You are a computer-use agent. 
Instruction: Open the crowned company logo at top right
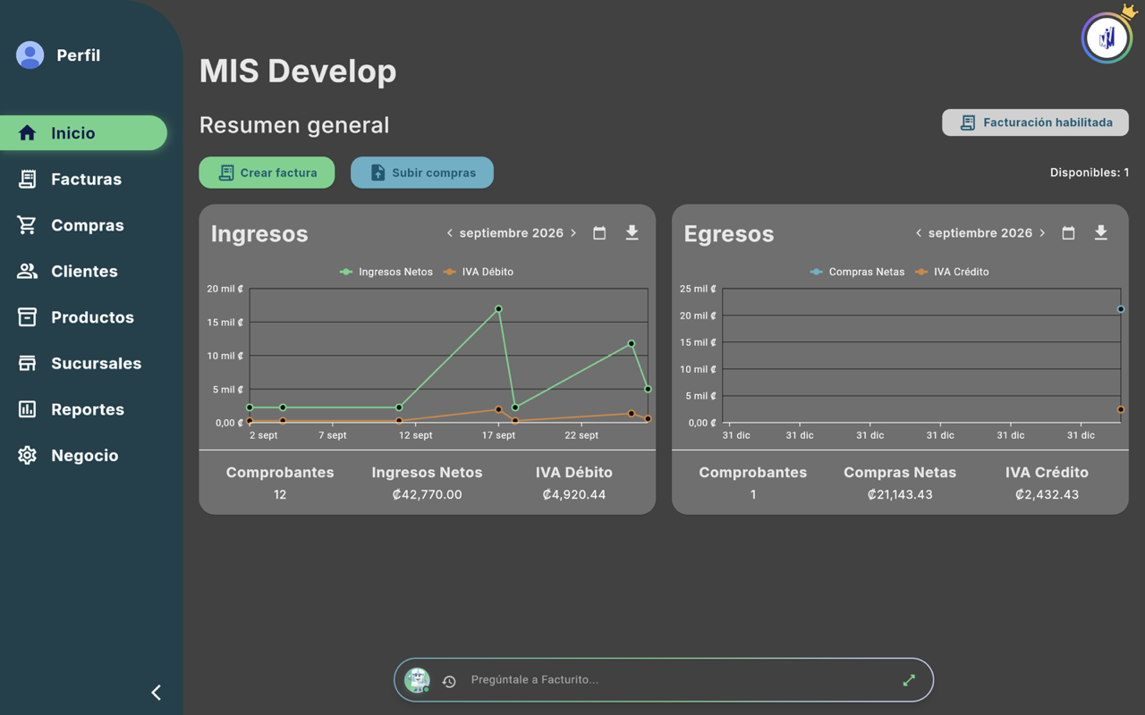click(x=1107, y=37)
